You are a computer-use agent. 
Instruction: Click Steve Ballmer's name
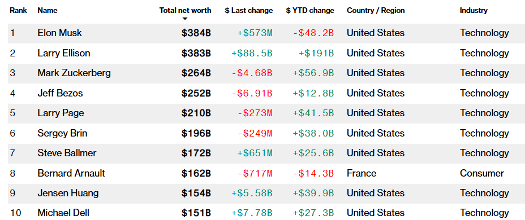(67, 153)
